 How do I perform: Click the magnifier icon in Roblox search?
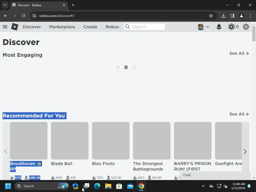127,27
